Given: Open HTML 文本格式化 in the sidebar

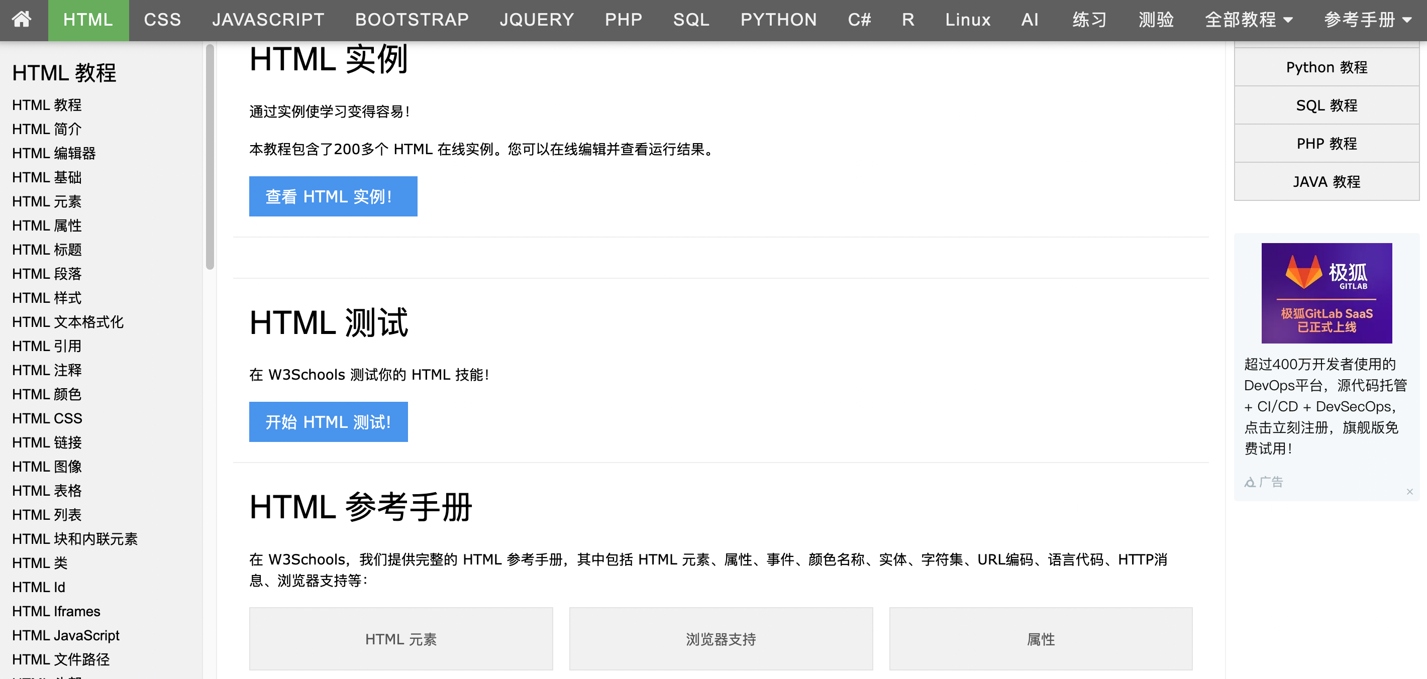Looking at the screenshot, I should click(x=68, y=322).
